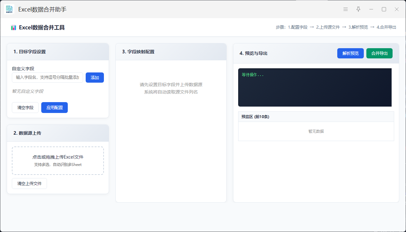Click the 清空字段 button

tap(25, 108)
